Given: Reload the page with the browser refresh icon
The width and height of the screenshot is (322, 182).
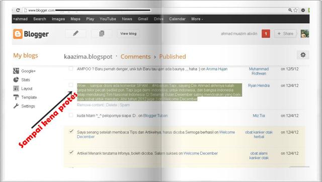Looking at the screenshot, I should 18,10.
